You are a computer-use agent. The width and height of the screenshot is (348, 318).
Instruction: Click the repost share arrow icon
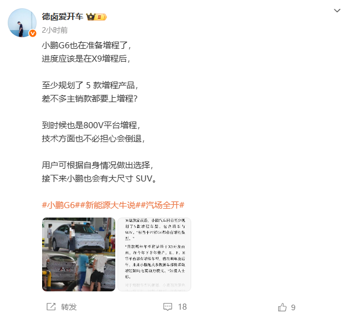tap(51, 307)
